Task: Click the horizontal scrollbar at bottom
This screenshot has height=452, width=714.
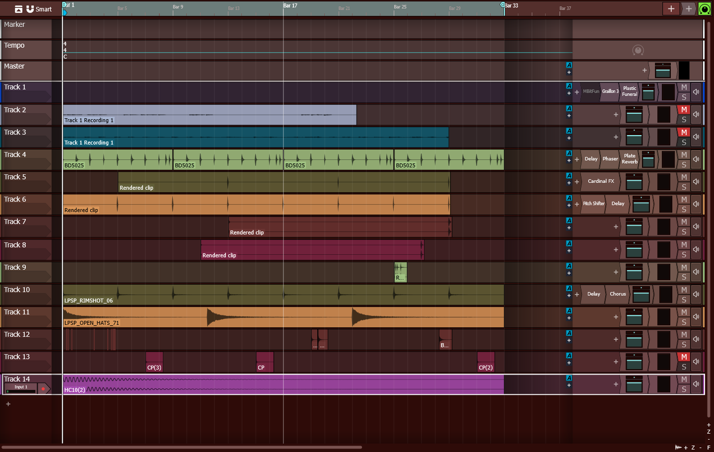Action: pyautogui.click(x=181, y=447)
